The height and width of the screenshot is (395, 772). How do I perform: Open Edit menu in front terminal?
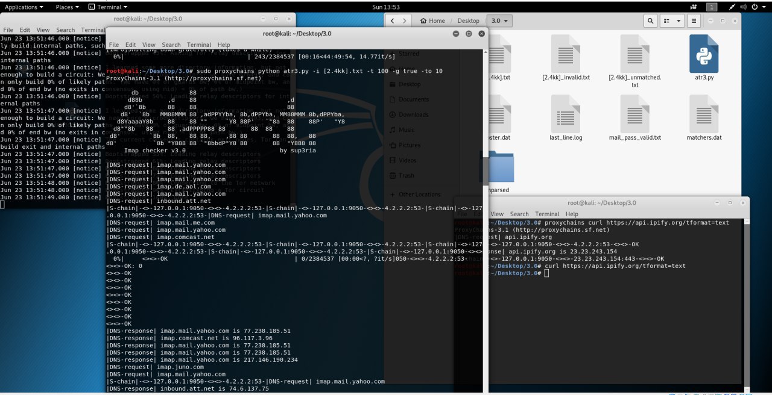[x=131, y=45]
